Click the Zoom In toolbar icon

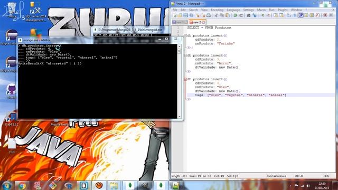pos(262,15)
